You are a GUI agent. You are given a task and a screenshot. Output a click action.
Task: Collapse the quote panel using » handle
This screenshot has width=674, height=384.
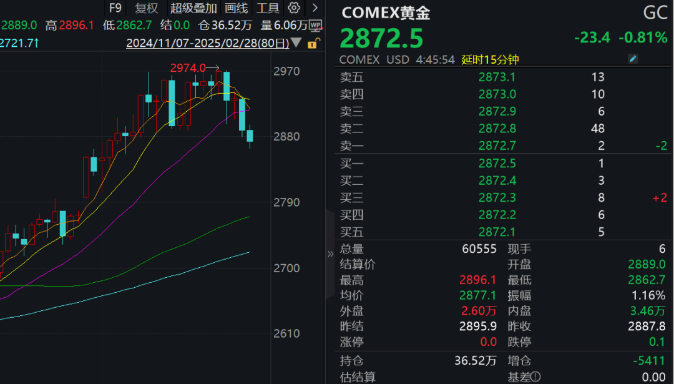(331, 254)
